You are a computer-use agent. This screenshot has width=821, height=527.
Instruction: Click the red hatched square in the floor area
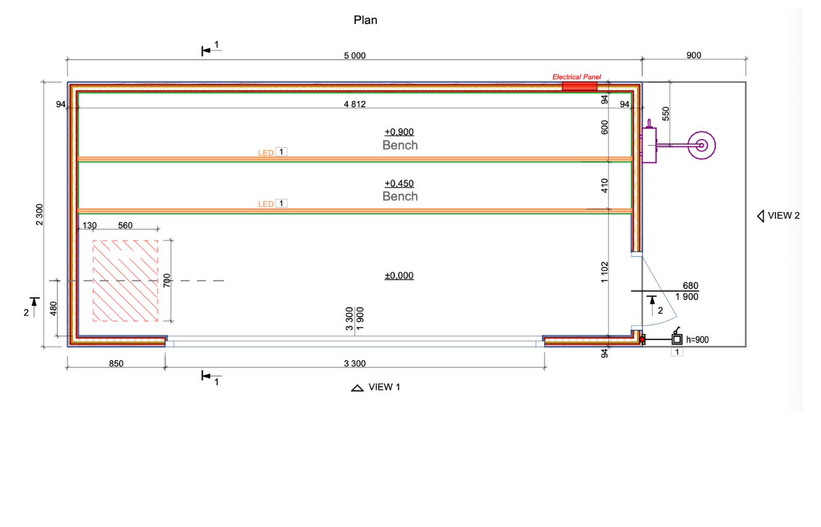tap(125, 280)
